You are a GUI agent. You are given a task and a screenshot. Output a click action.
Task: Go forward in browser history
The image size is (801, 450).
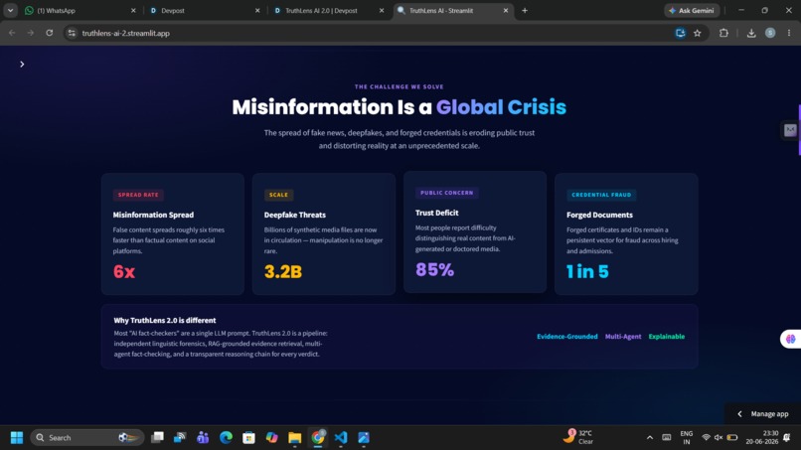tap(31, 33)
